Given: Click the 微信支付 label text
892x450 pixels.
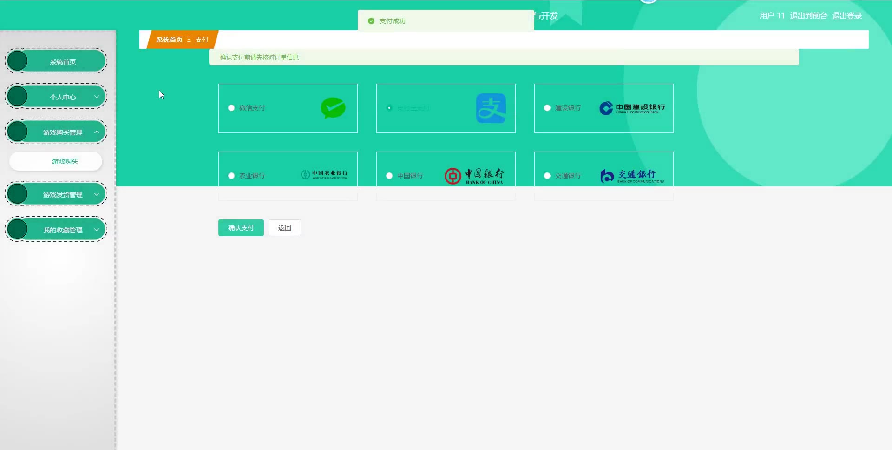Looking at the screenshot, I should pyautogui.click(x=252, y=108).
